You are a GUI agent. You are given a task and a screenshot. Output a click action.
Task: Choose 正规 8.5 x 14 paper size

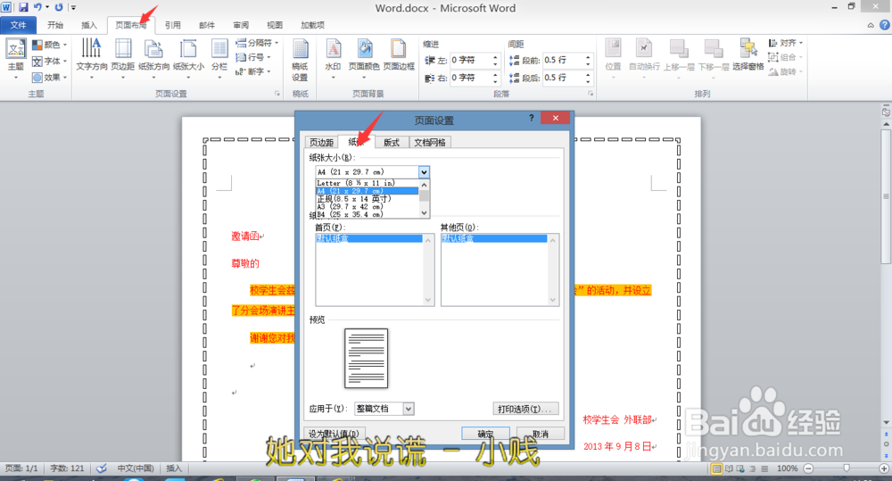tap(367, 199)
